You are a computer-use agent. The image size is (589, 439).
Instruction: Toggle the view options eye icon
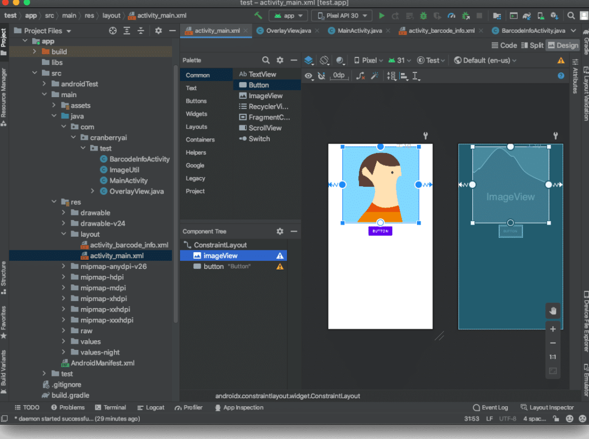[309, 76]
